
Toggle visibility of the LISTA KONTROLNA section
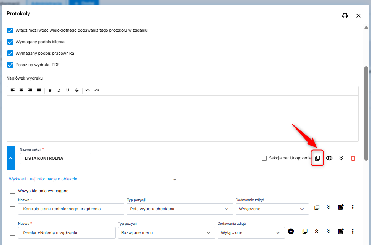point(329,158)
